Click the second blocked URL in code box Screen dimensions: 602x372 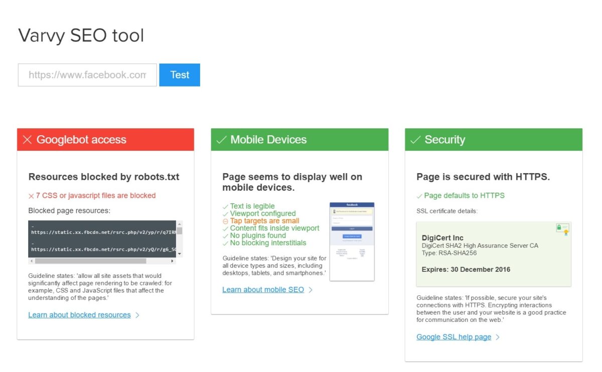point(103,249)
